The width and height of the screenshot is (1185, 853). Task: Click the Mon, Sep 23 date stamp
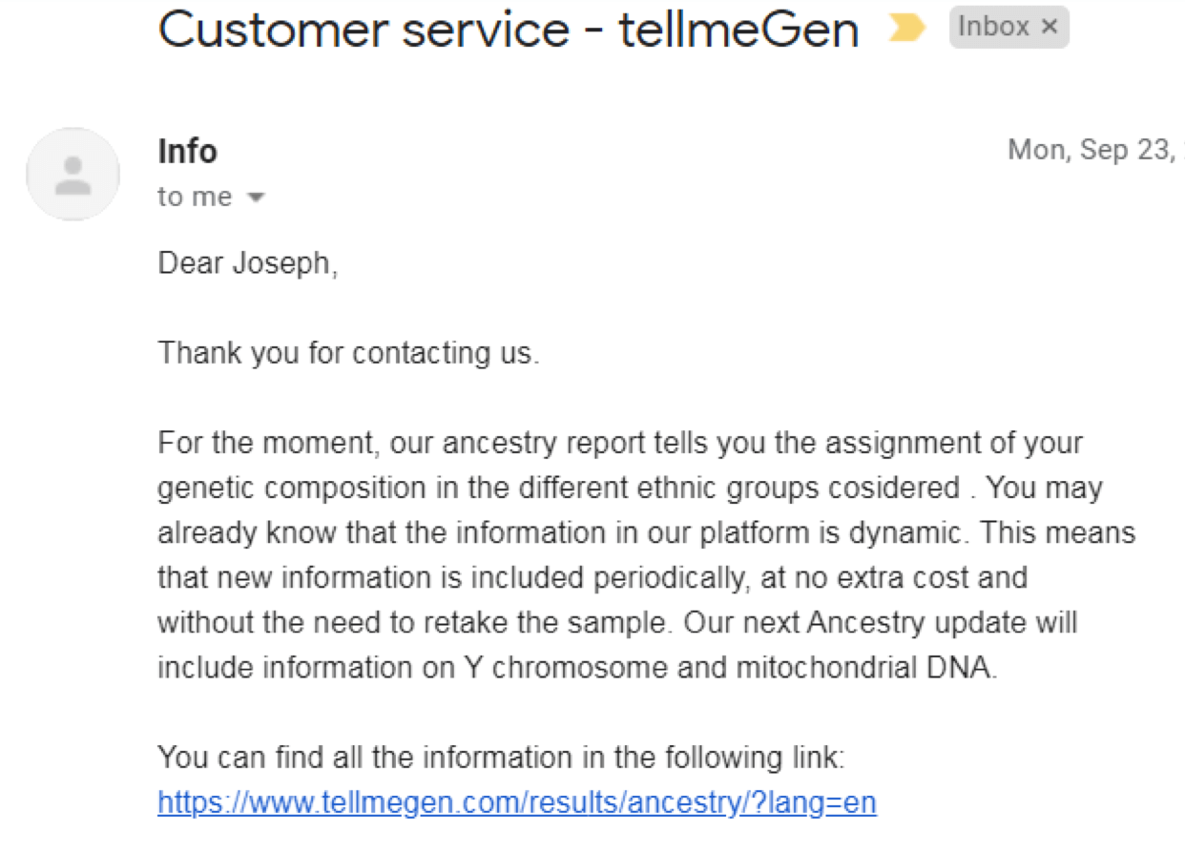click(x=1095, y=151)
